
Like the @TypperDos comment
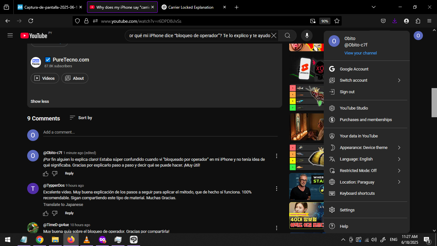(x=46, y=213)
